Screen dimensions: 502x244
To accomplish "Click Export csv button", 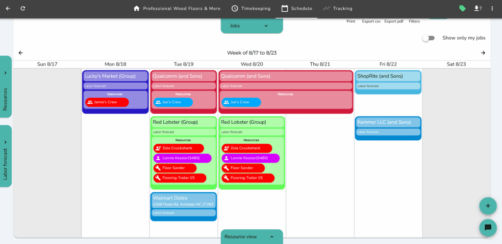I will coord(371,22).
